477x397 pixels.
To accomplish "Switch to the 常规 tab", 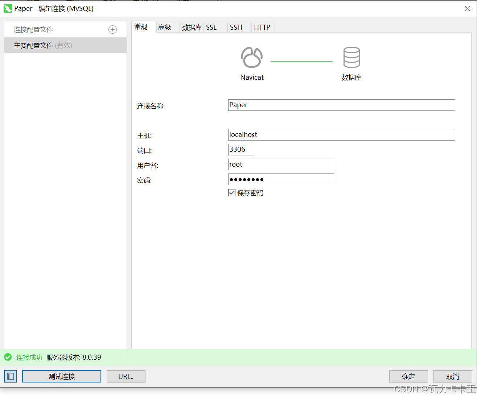I will [x=144, y=27].
